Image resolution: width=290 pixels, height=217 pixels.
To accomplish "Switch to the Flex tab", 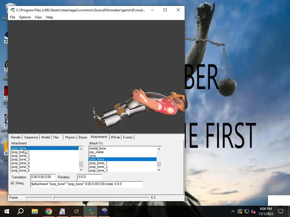I will 56,137.
